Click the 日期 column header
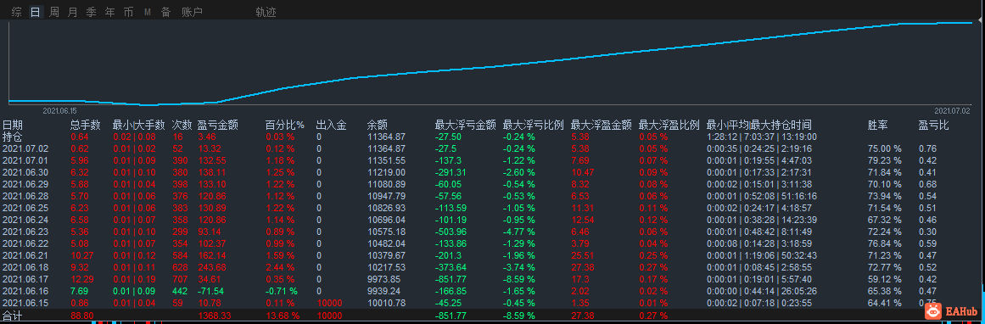 pos(12,125)
